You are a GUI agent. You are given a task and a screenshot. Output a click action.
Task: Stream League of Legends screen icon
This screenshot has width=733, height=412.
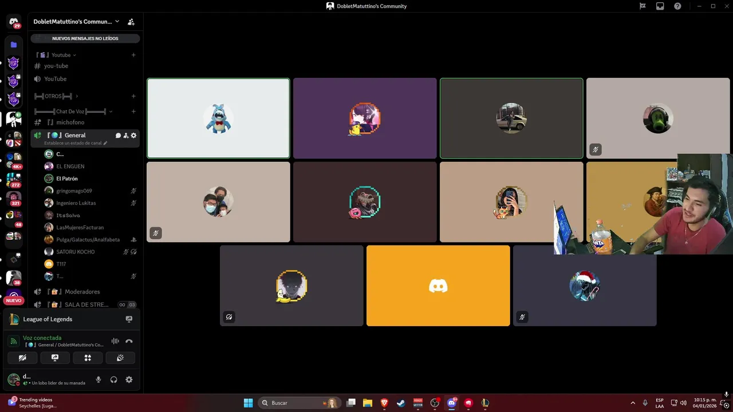129,319
